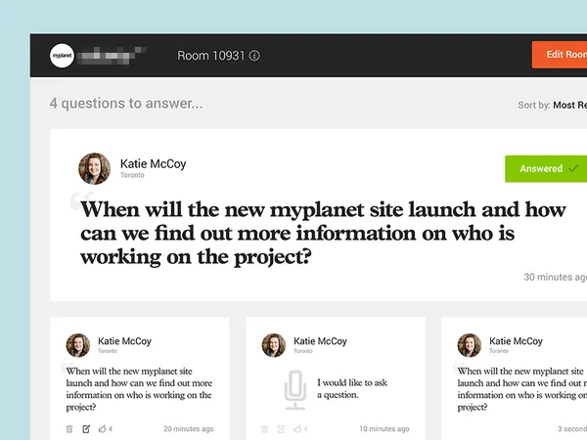Open question text on the 20 minutes ago card

click(139, 389)
